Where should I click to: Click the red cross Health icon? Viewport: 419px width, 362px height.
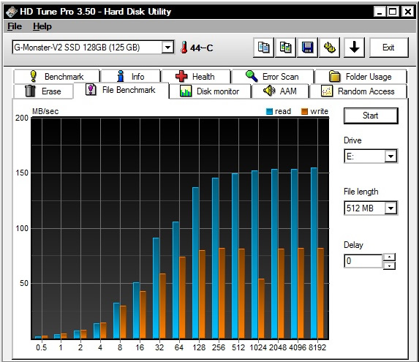pos(181,76)
